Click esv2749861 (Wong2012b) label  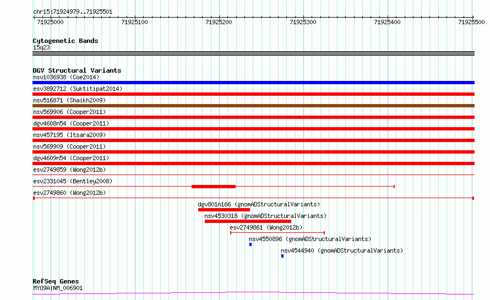coord(266,227)
